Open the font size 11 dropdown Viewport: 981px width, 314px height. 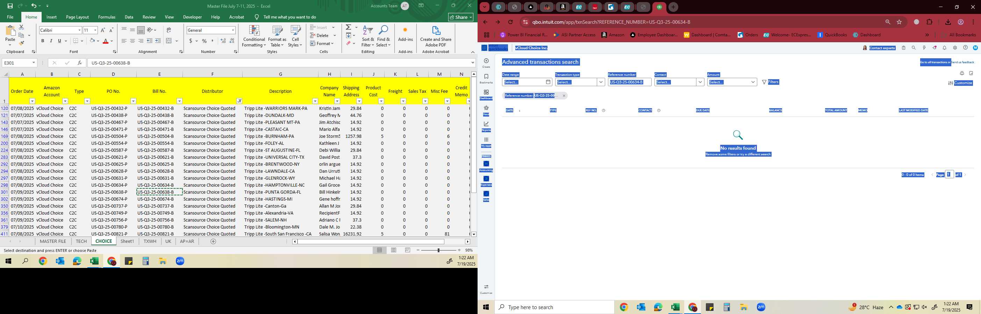pos(95,30)
